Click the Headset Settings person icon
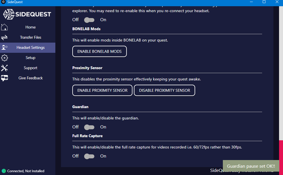This screenshot has width=283, height=175. coord(4,47)
